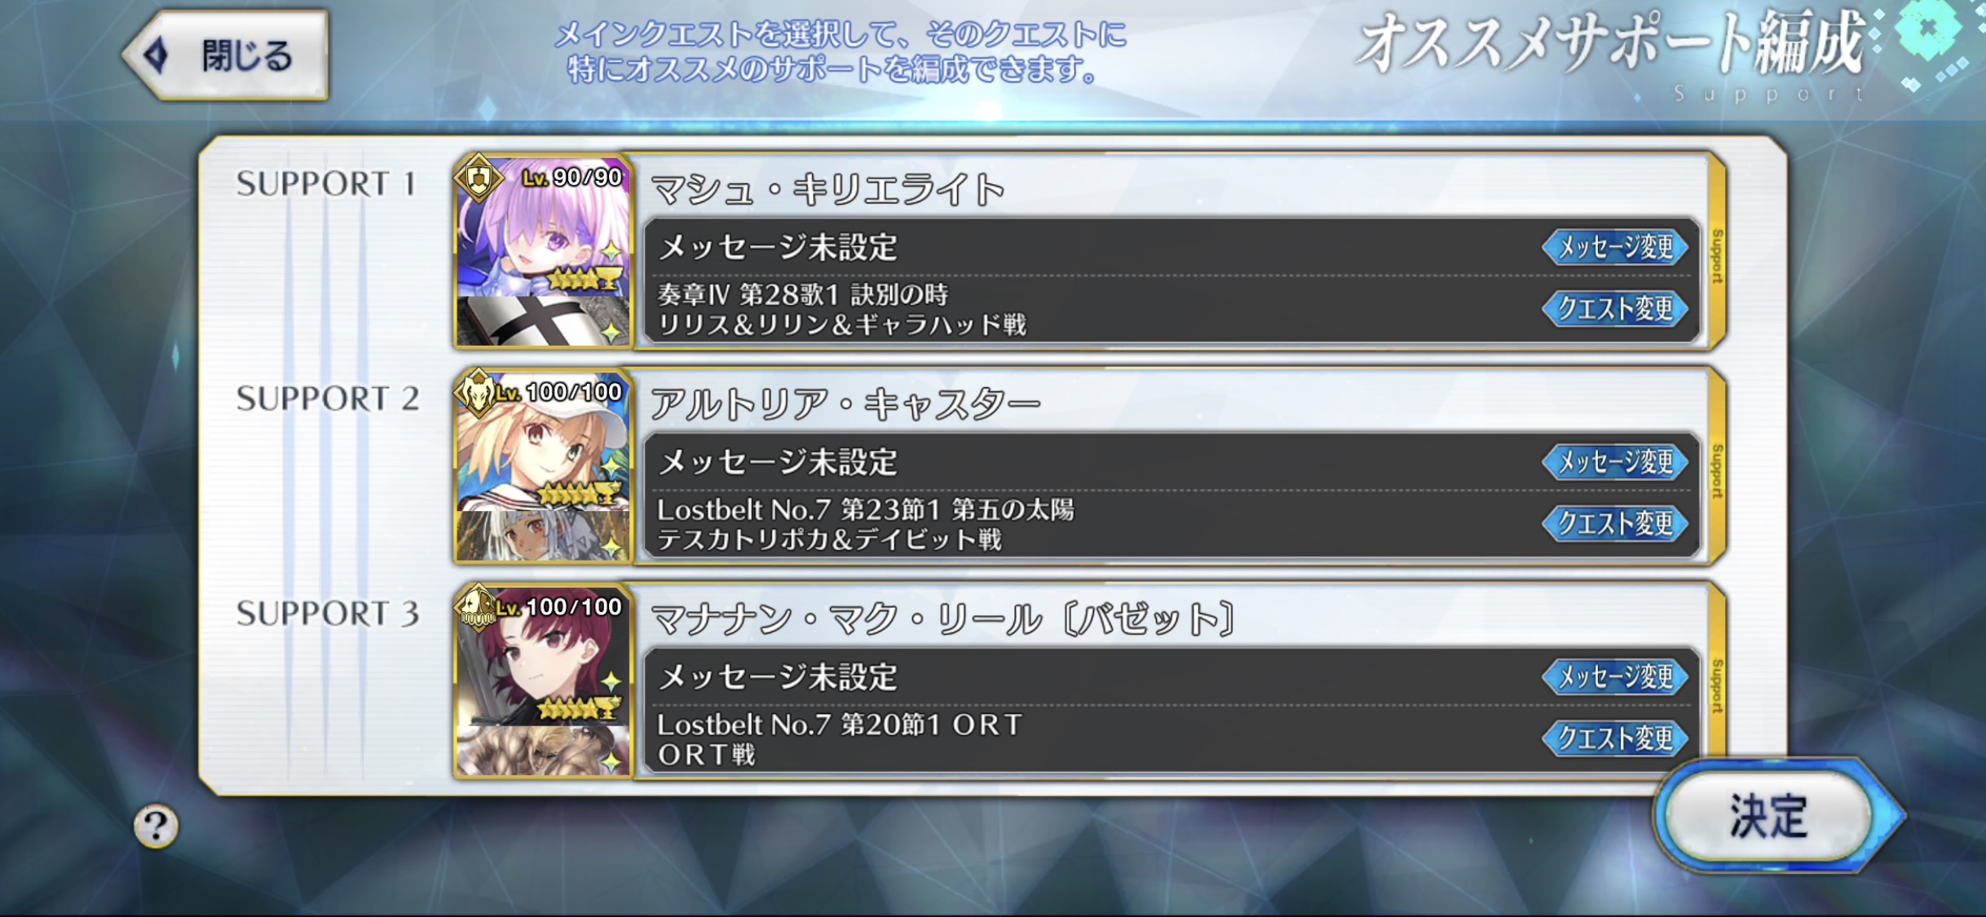This screenshot has width=1986, height=917.
Task: Click the SUPPORT 2 slot label
Action: pos(327,399)
